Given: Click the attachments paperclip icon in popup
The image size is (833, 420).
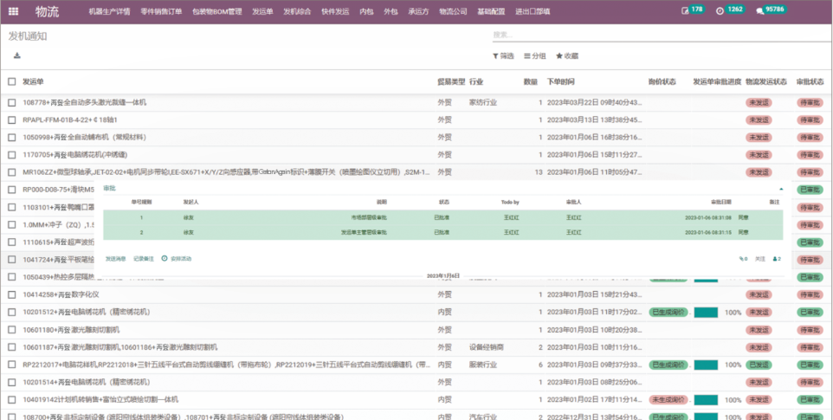Looking at the screenshot, I should [742, 259].
